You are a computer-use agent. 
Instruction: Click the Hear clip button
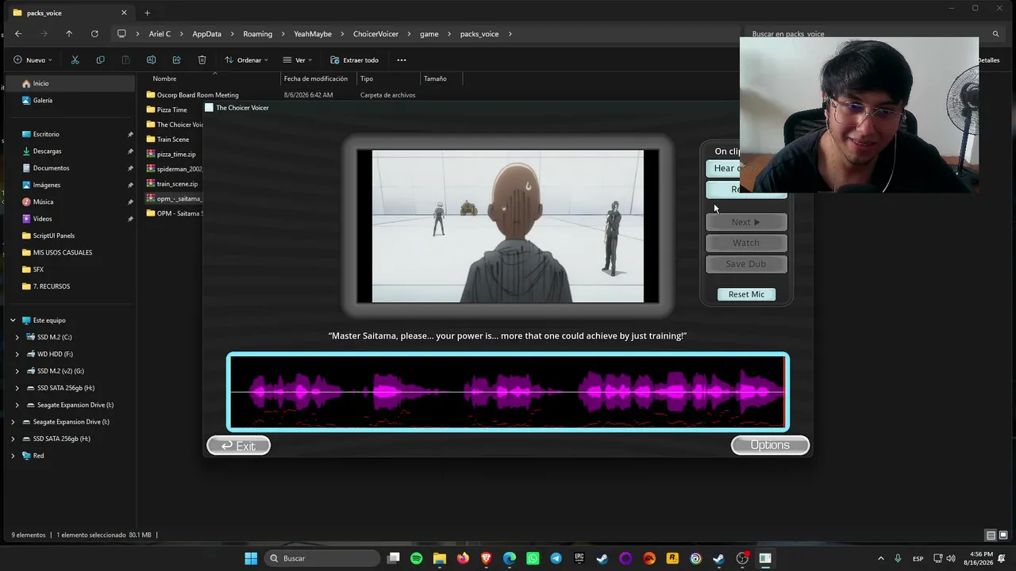[x=723, y=168]
